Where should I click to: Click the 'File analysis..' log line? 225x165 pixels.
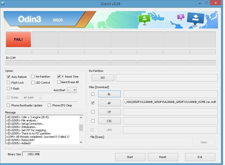(x=22, y=120)
